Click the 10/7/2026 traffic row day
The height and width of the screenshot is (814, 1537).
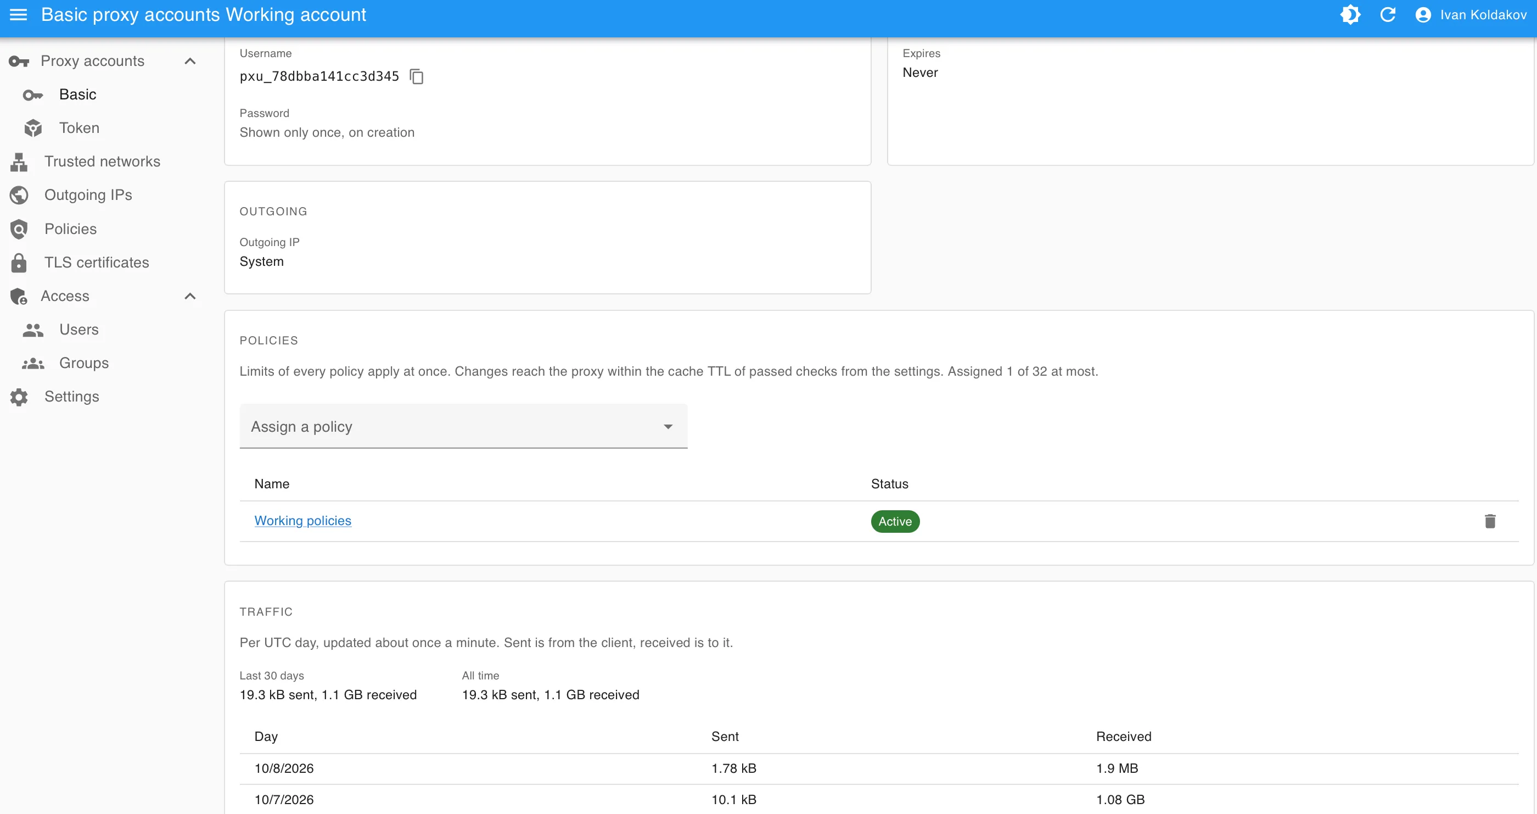point(284,800)
